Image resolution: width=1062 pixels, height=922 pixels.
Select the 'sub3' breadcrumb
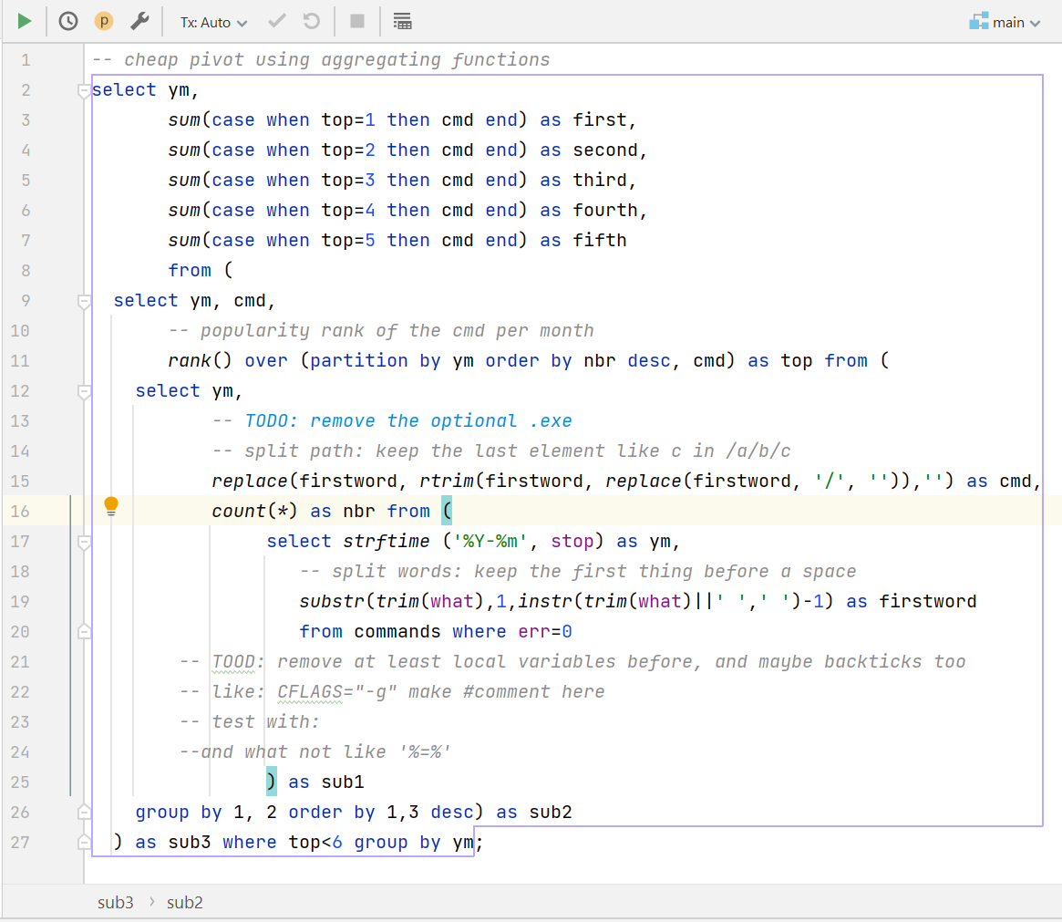point(116,902)
